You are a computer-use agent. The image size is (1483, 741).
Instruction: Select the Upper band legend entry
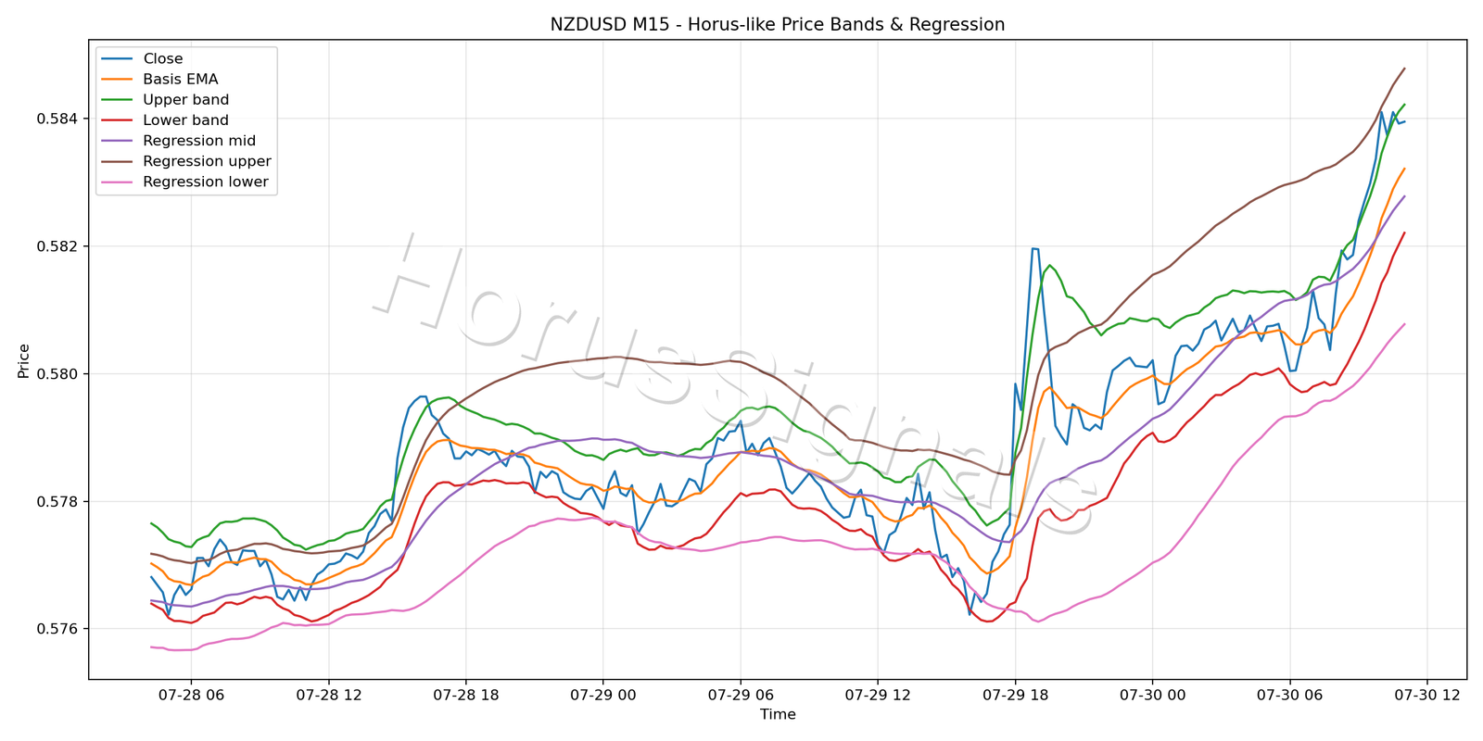[165, 100]
